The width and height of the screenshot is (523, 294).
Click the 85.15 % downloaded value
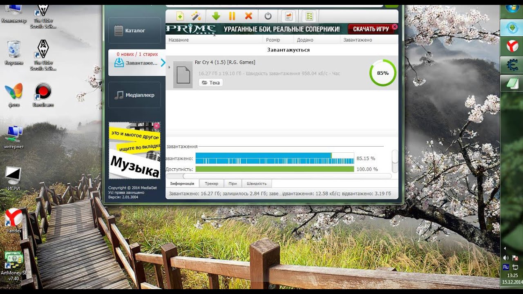click(x=366, y=158)
